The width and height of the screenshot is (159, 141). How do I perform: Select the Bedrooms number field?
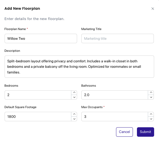(x=38, y=95)
